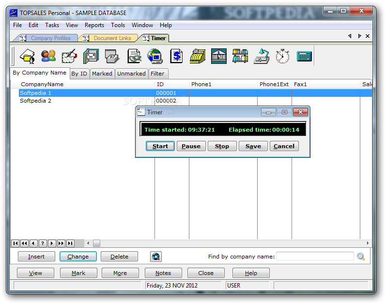Close the active tab with X
Screen dimensions: 386x304
[368, 36]
